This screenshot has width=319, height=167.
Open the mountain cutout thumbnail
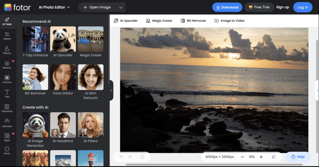[x=63, y=158]
